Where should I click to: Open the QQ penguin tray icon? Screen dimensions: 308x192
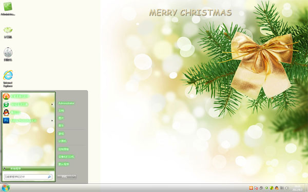pos(277,188)
